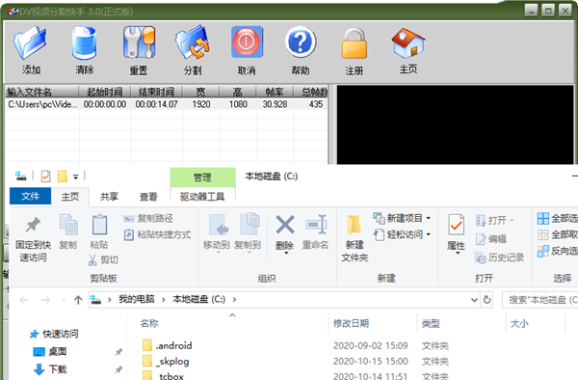Open the 文件 (File) menu tab
Screen dimensions: 578x380
[x=30, y=196]
